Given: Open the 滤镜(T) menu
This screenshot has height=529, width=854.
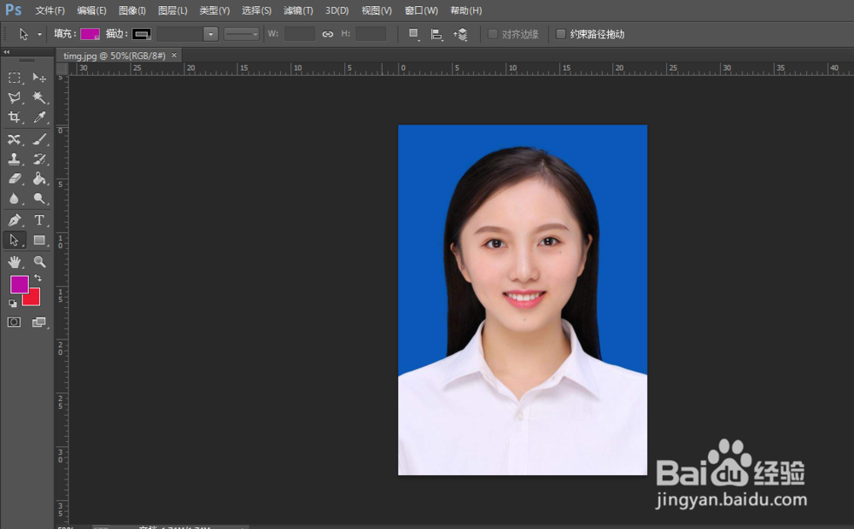Looking at the screenshot, I should 298,10.
